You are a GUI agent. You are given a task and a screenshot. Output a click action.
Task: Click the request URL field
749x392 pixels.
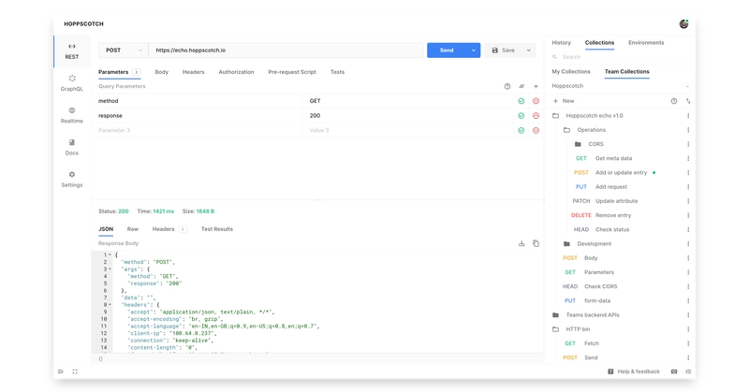pyautogui.click(x=286, y=51)
